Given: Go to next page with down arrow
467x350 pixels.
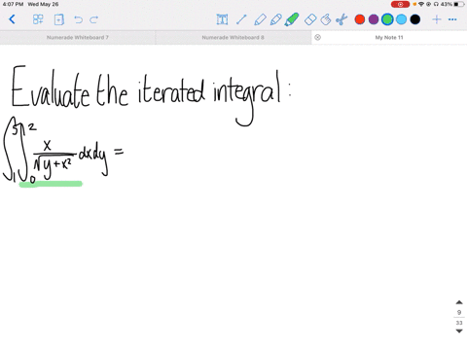Looking at the screenshot, I should [459, 332].
